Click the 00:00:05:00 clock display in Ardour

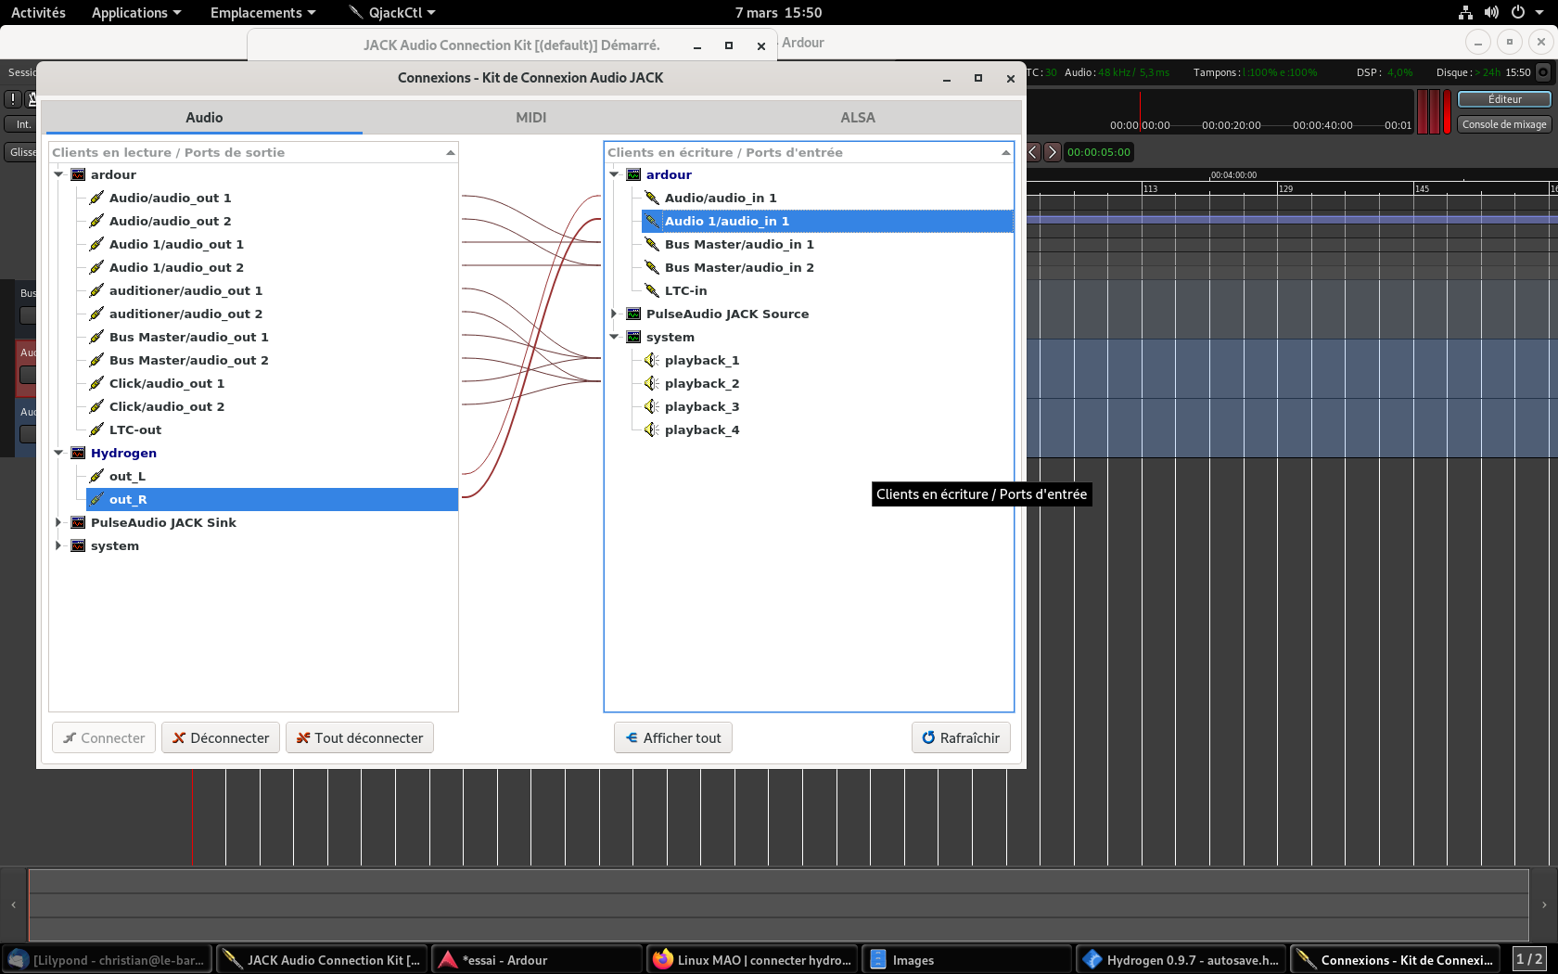click(x=1099, y=152)
